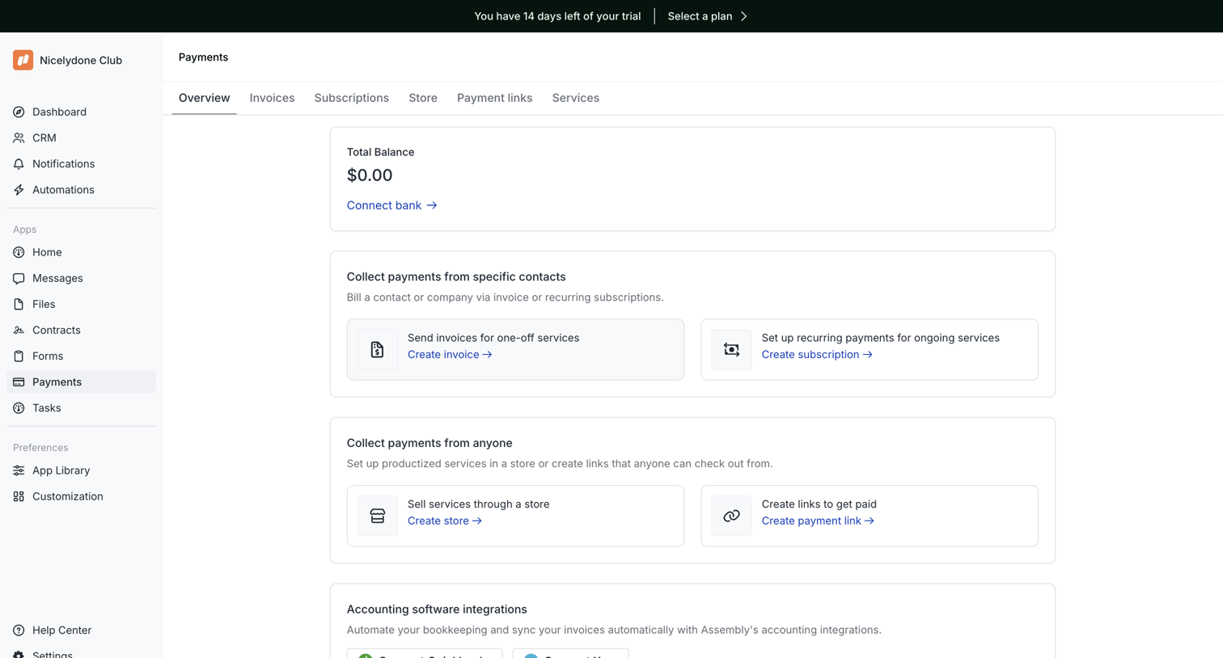Switch to the Subscriptions tab
This screenshot has height=658, width=1223.
(x=352, y=98)
